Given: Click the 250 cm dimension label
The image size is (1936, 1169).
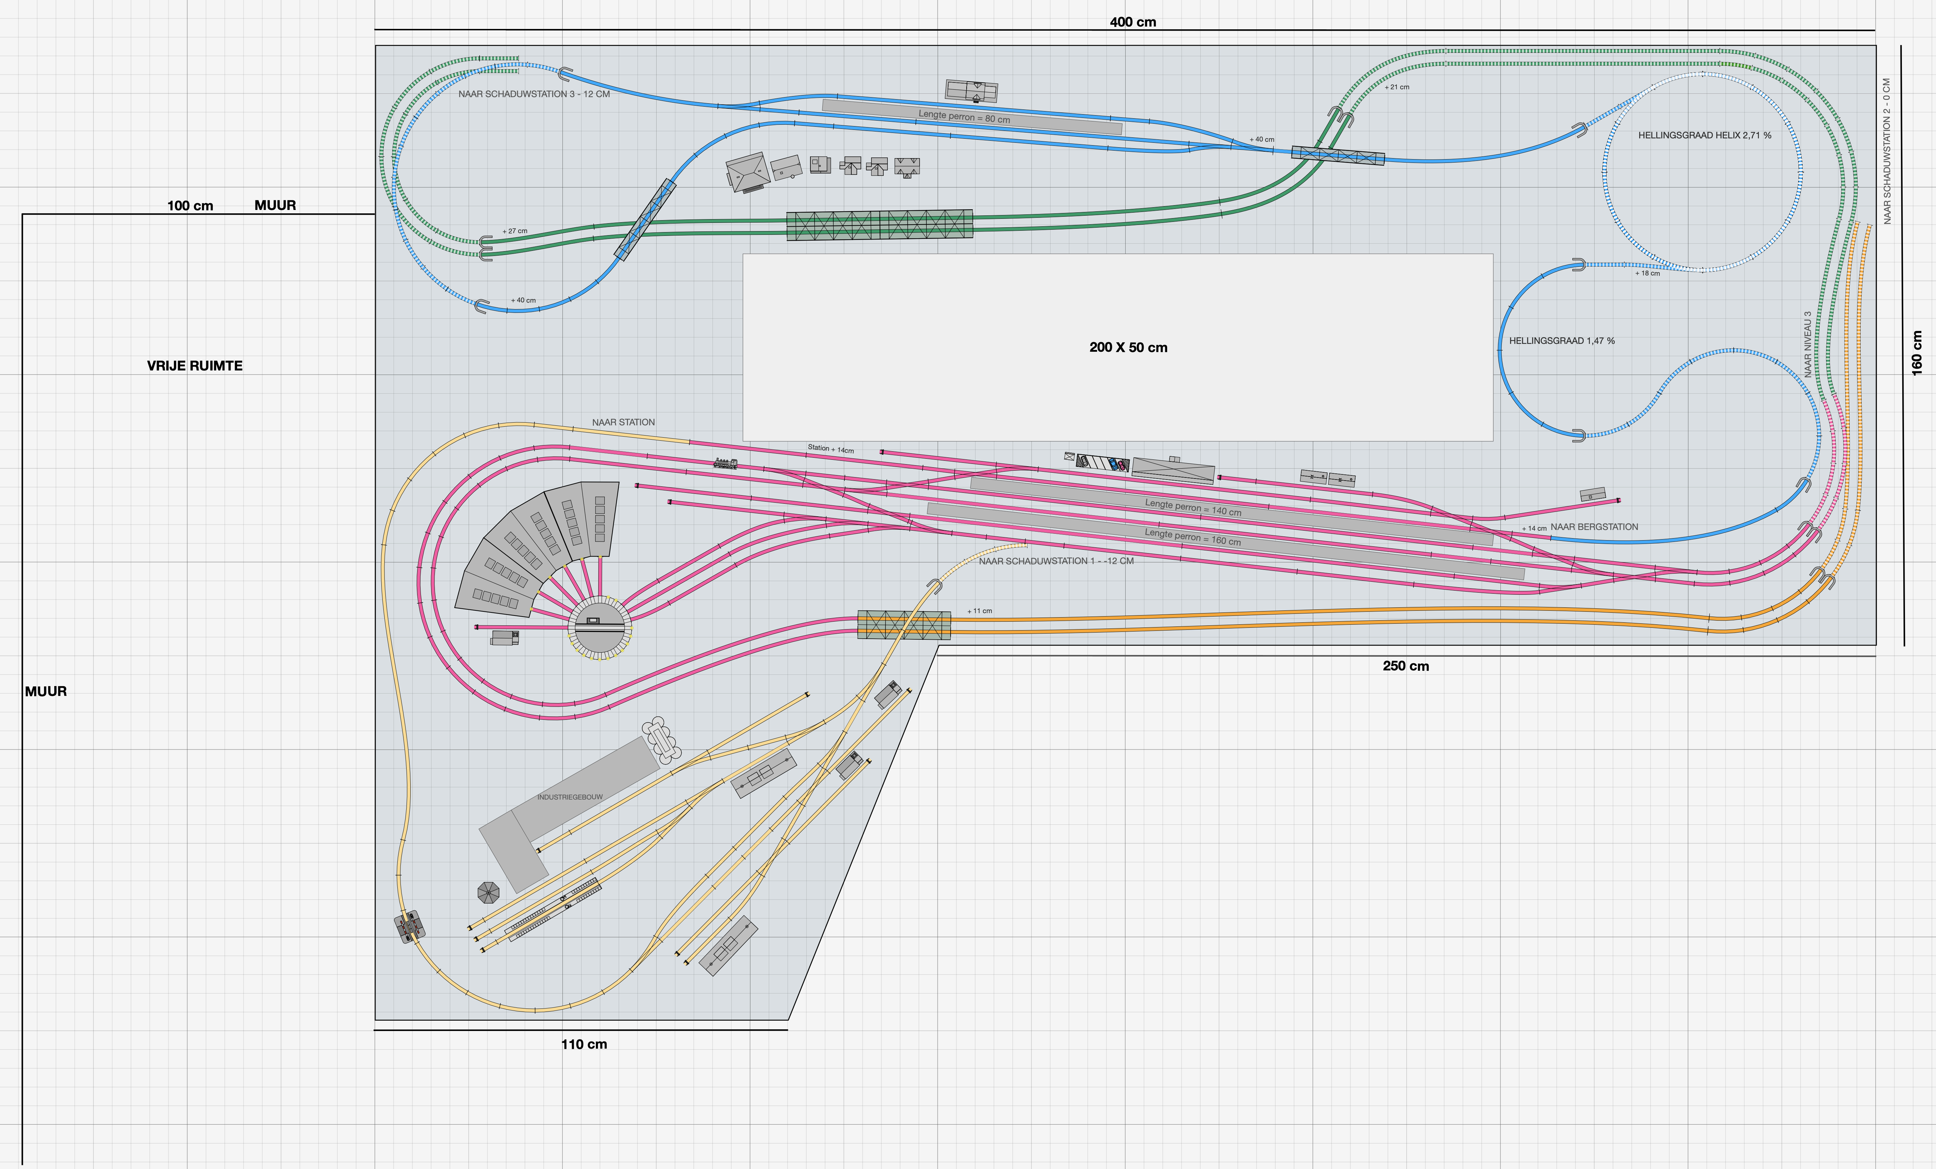Looking at the screenshot, I should click(1406, 666).
